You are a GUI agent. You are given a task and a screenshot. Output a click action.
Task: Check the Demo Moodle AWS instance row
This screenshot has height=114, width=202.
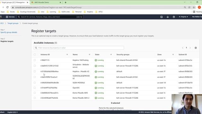(35, 93)
